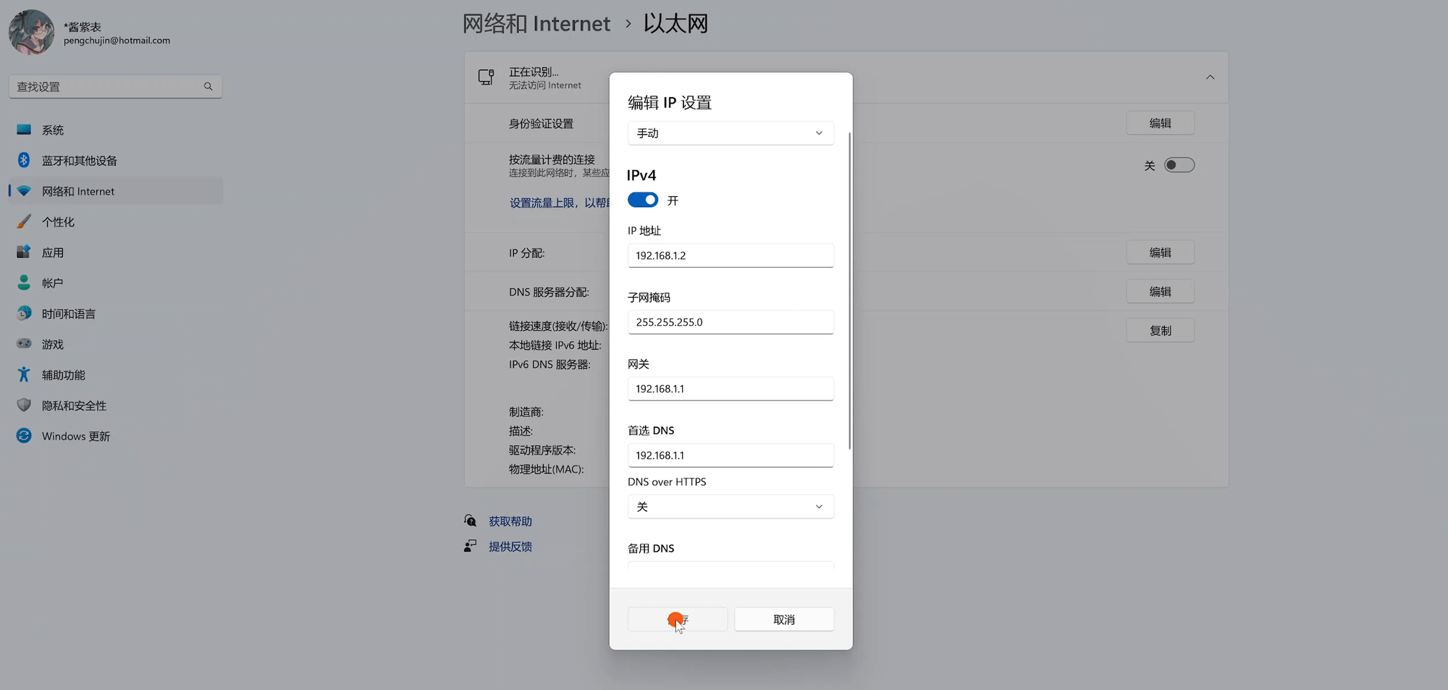Open 个性化 via its paintbrush icon
The width and height of the screenshot is (1448, 690).
pos(24,222)
